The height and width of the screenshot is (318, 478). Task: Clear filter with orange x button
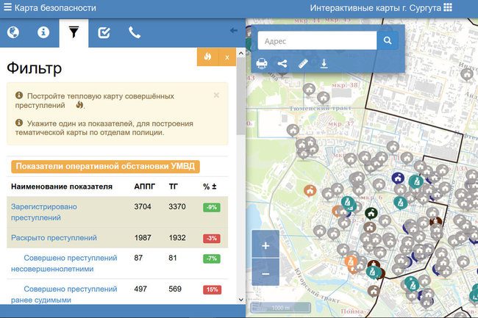pyautogui.click(x=227, y=57)
